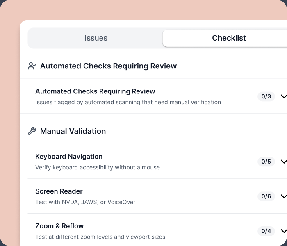Switch to the Issues tab
The image size is (287, 246).
click(x=96, y=38)
